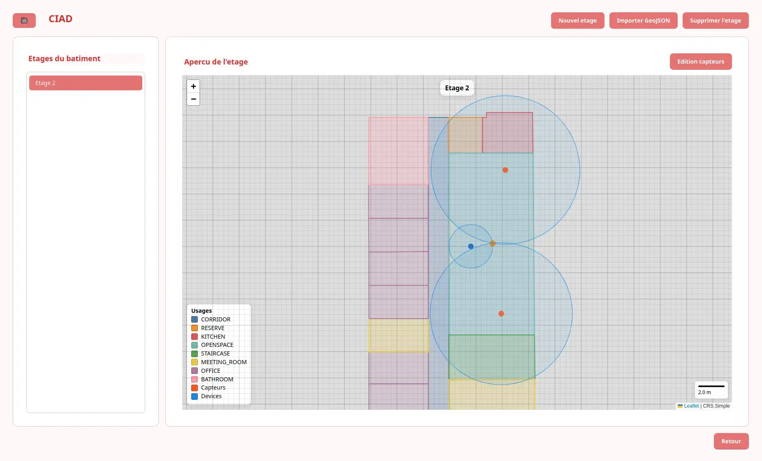Open the Importer GeoJSON dialog
Screen dimensions: 762x461
click(643, 21)
